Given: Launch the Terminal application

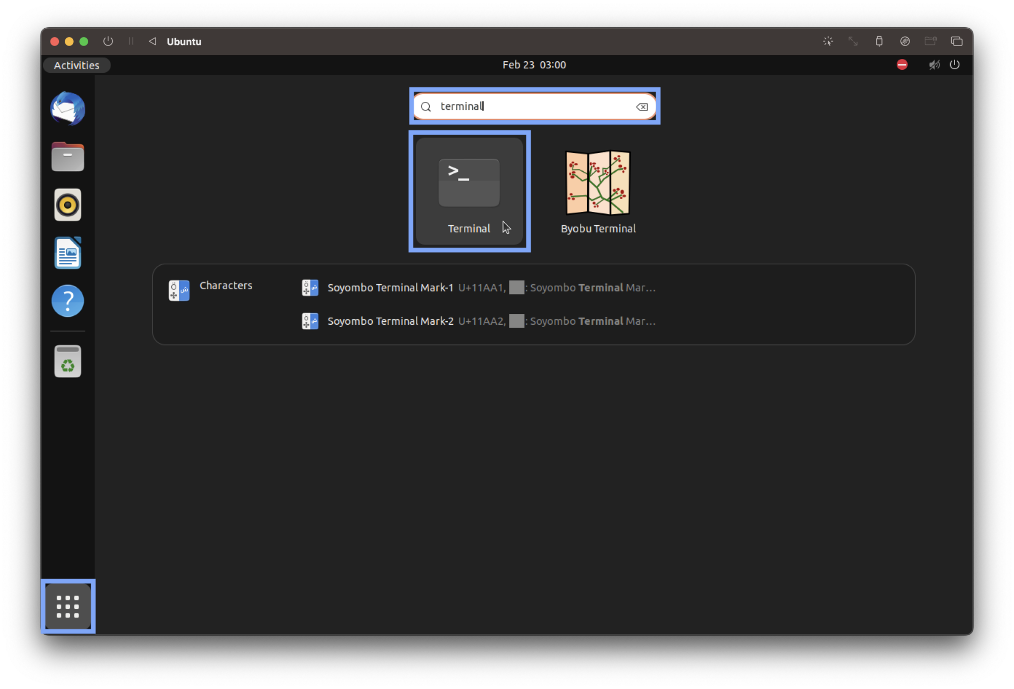Looking at the screenshot, I should 468,188.
